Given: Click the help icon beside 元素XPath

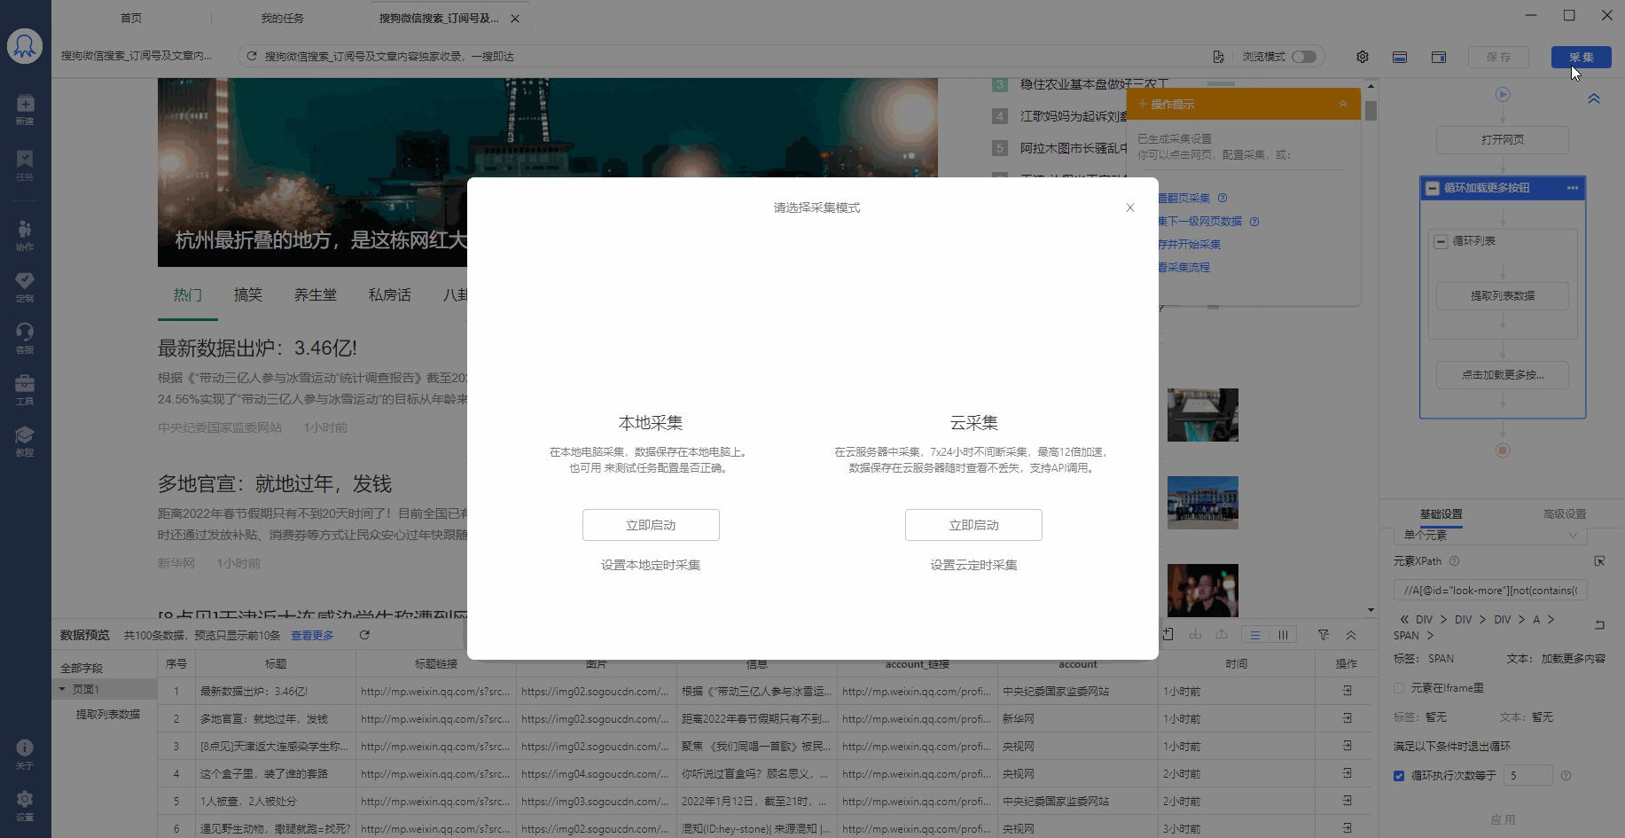Looking at the screenshot, I should [1454, 561].
